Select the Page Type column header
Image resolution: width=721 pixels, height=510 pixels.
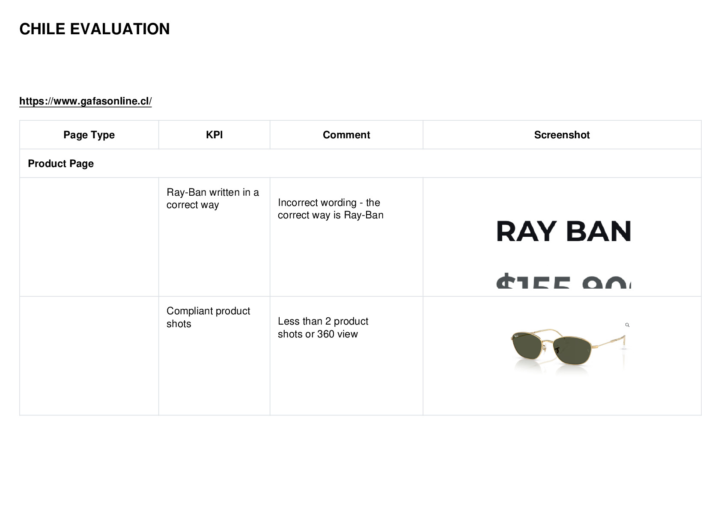[x=89, y=135]
